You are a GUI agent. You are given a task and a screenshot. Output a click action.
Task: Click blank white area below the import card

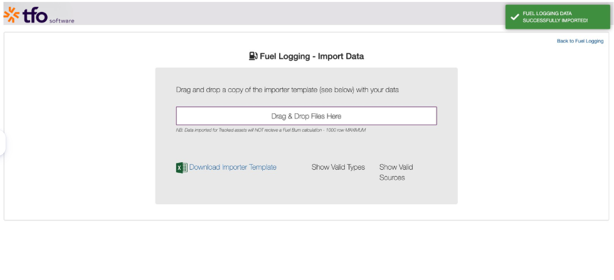(x=306, y=251)
